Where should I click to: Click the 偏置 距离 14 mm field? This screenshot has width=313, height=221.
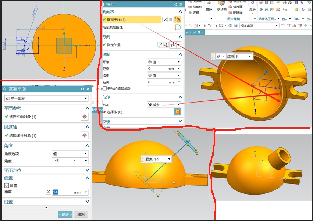[70, 192]
